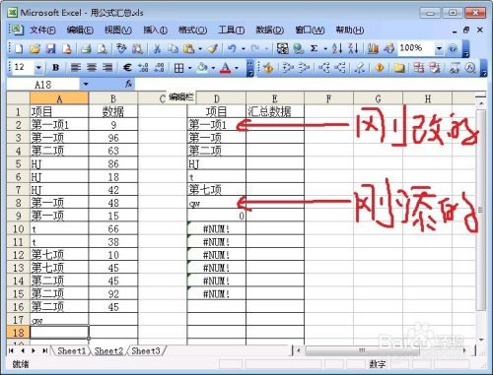Apply Euro currency style
Image resolution: width=493 pixels, height=375 pixels.
(x=127, y=68)
